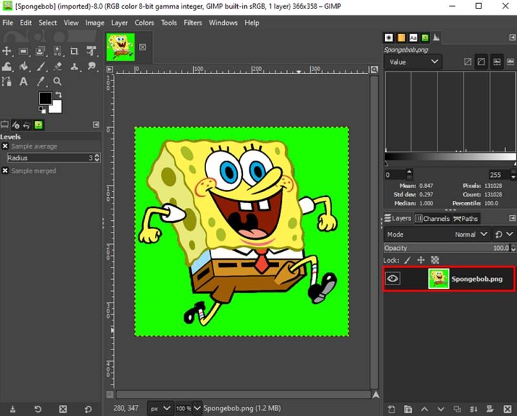The height and width of the screenshot is (416, 517).
Task: Open the Histogram tab
Action: (436, 37)
